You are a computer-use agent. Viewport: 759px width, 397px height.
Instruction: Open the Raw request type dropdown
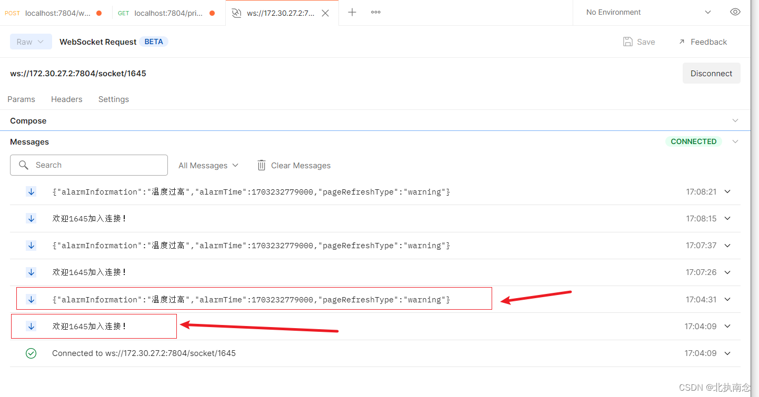pyautogui.click(x=31, y=42)
